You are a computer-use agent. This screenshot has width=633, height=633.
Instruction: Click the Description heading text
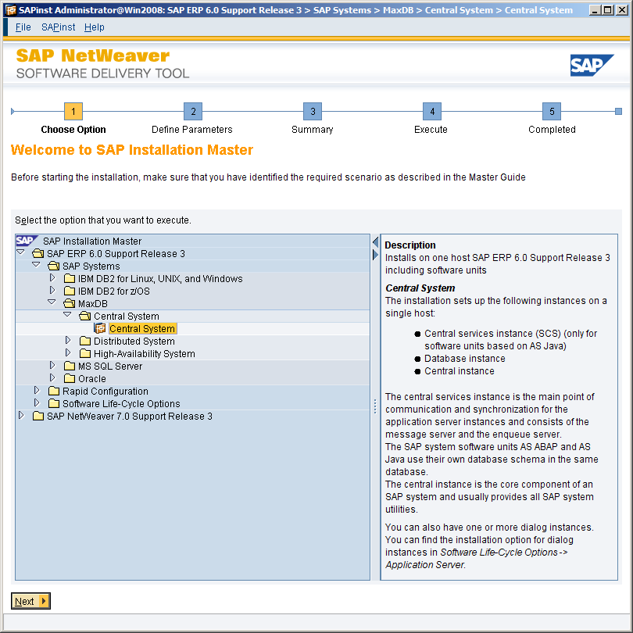[x=410, y=245]
